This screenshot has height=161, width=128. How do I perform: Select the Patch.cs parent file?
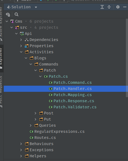pyautogui.click(x=58, y=76)
